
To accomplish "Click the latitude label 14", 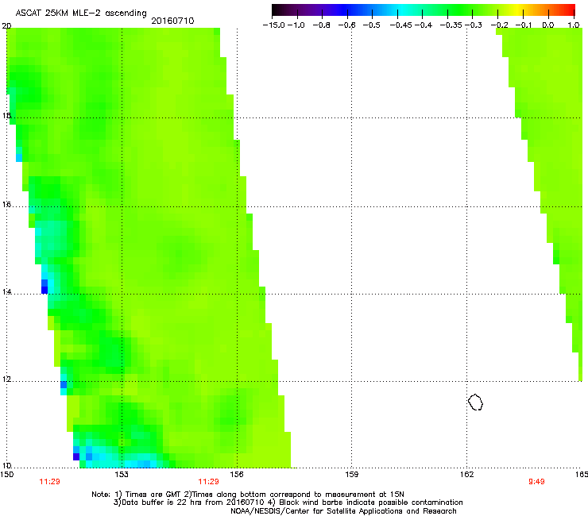I will [6, 292].
